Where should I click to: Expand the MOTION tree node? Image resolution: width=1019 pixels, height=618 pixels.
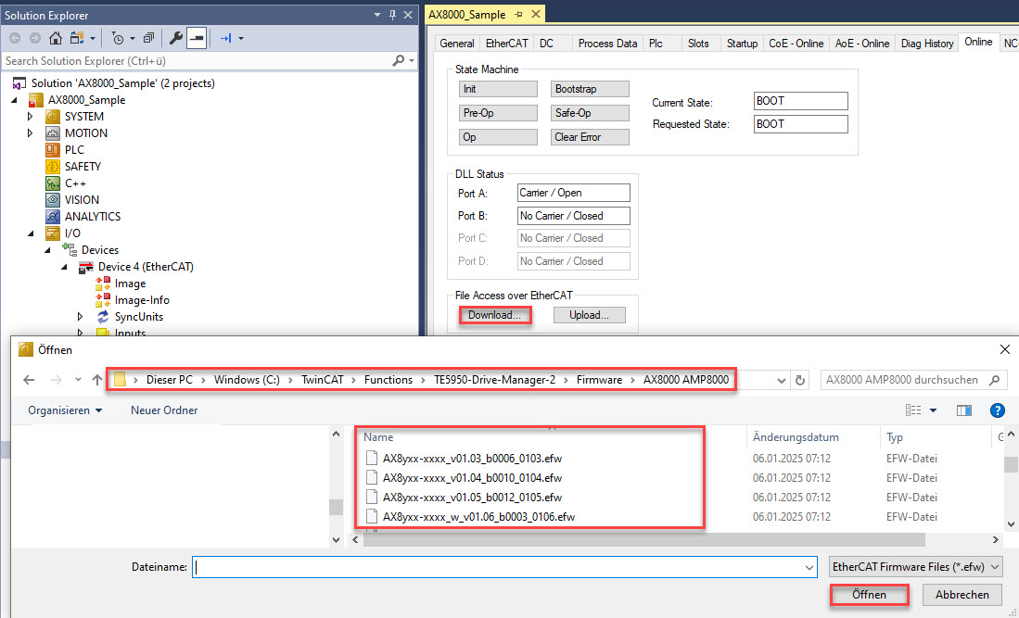[x=30, y=133]
